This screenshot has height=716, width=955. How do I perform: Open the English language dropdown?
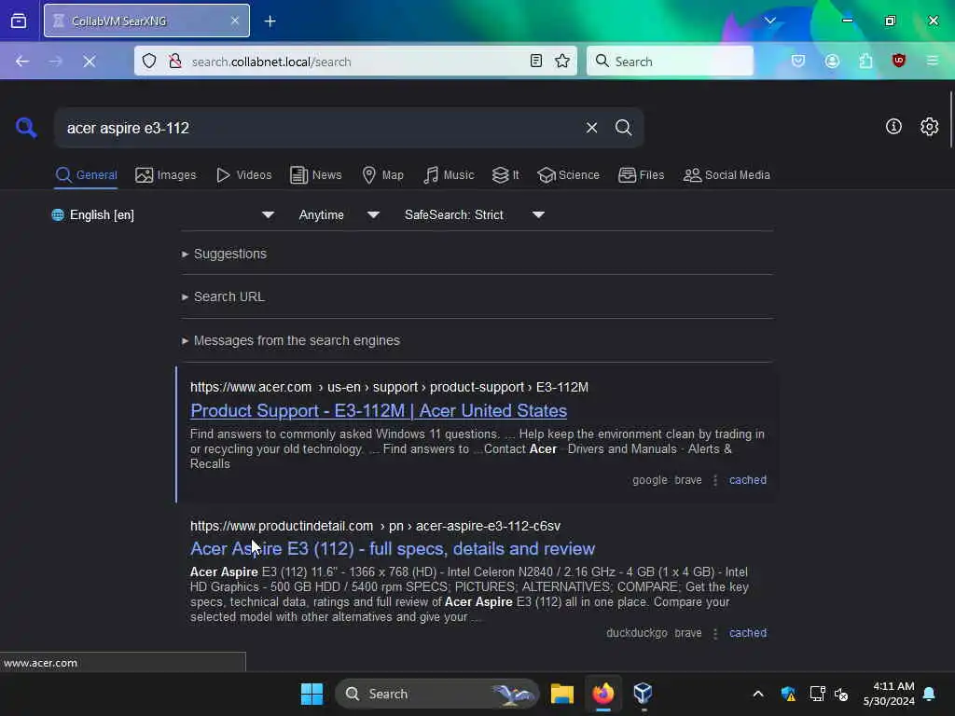coord(162,215)
